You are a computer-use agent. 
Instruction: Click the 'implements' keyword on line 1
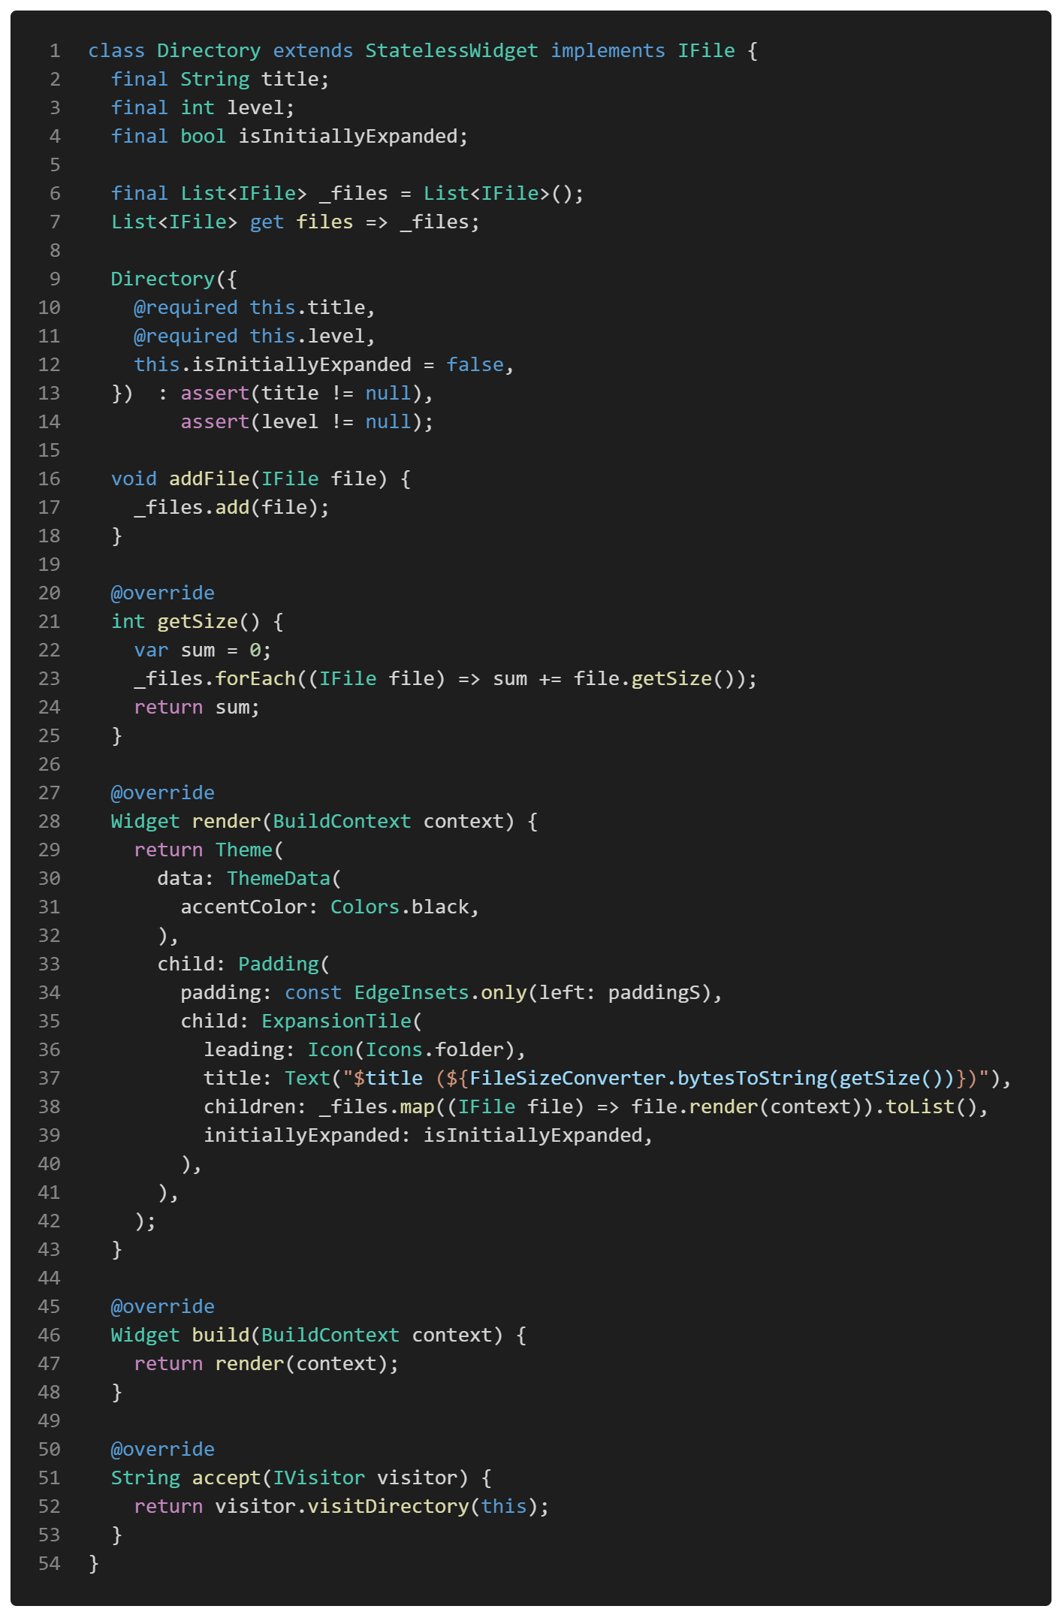[608, 51]
